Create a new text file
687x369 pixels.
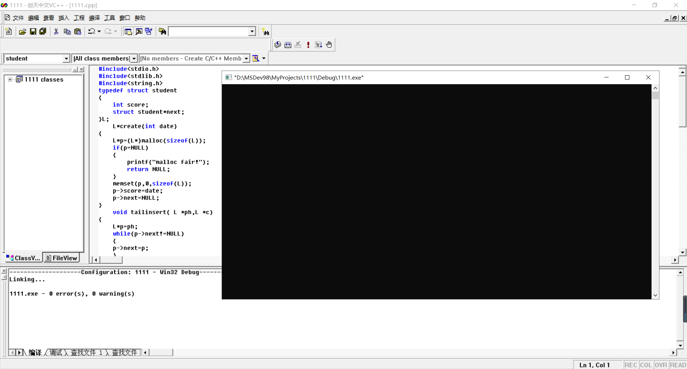pos(9,32)
